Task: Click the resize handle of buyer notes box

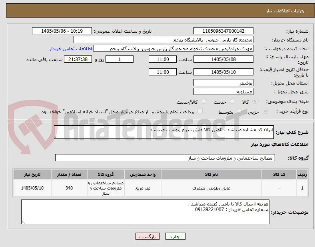Action: click(23, 222)
